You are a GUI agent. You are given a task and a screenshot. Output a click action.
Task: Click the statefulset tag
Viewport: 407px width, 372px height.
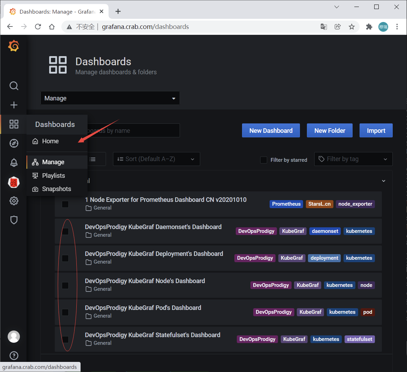tap(360, 339)
